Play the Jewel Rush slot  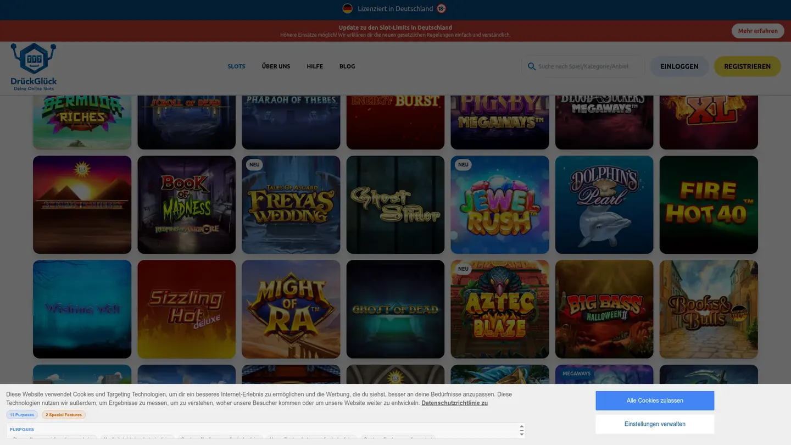click(500, 204)
